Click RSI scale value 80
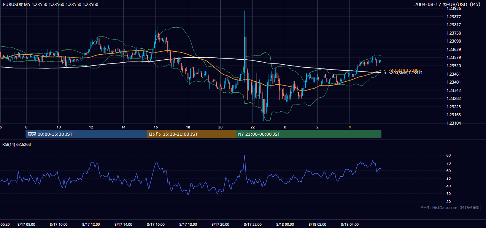486x228 pixels. click(x=449, y=155)
